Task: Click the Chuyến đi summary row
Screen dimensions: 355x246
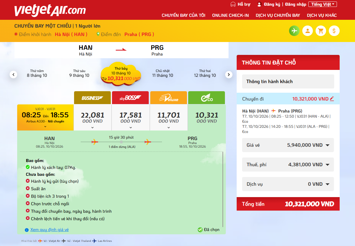Action: 288,99
